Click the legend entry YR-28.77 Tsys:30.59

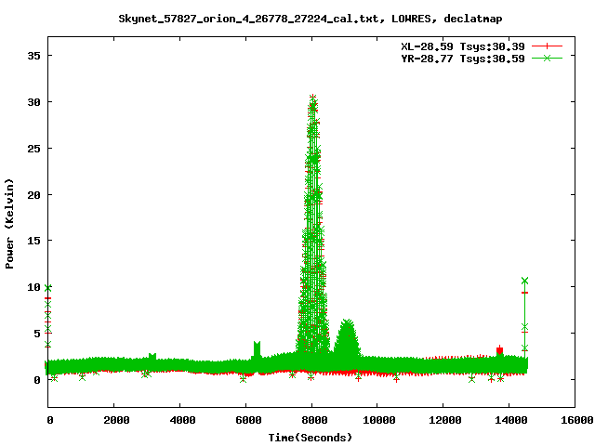click(x=463, y=59)
